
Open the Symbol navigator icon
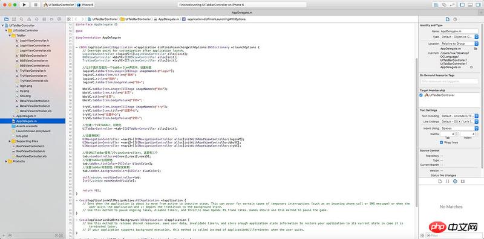[x=14, y=19]
